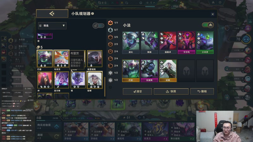Click the refresh arrow icon beside 刷新

[57, 137]
